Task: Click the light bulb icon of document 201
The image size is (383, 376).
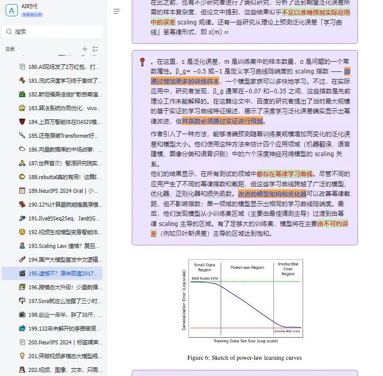Action: (22, 356)
